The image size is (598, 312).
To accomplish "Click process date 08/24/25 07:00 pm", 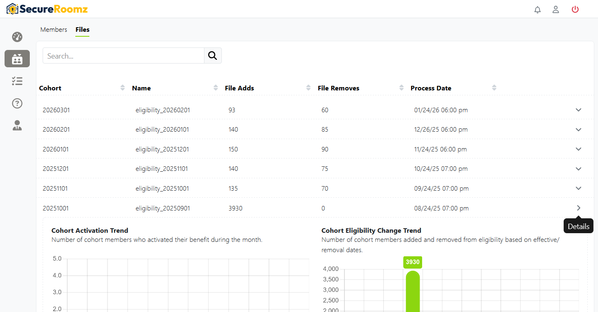I will pyautogui.click(x=442, y=208).
